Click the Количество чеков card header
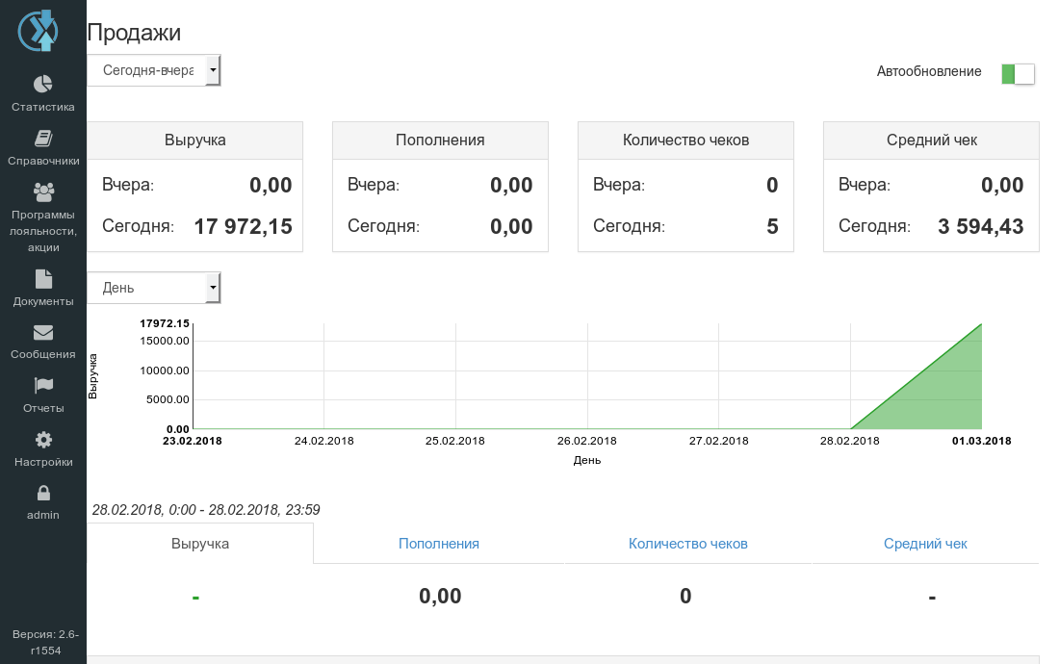 (685, 140)
